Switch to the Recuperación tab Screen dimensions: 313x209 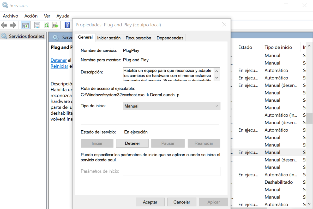coord(139,38)
